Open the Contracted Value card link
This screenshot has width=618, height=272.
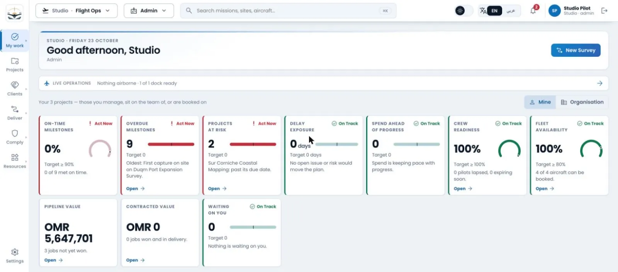tap(135, 260)
